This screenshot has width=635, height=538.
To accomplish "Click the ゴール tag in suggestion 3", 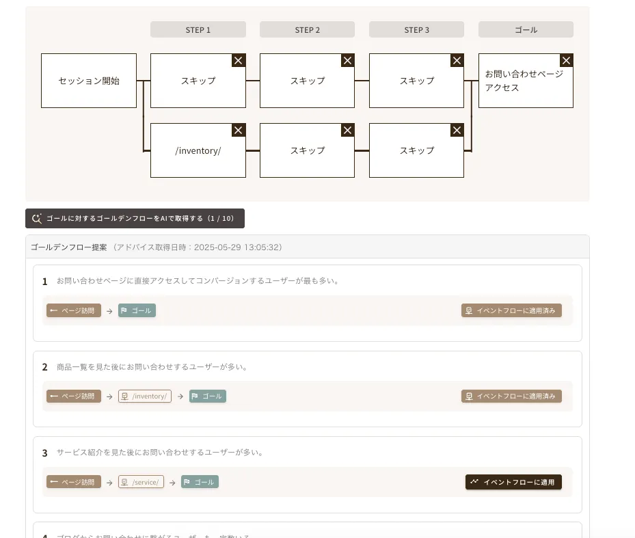I will pyautogui.click(x=200, y=482).
